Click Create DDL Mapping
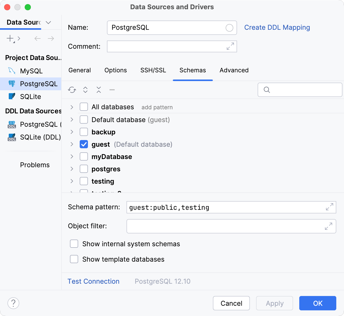 pyautogui.click(x=277, y=27)
